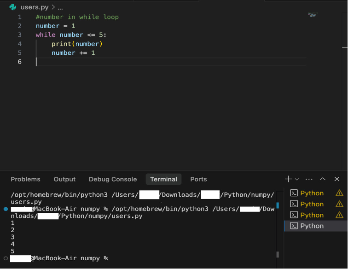Image resolution: width=348 pixels, height=269 pixels.
Task: Expand the breadcrumb ellipsis after users.py
Action: tap(60, 7)
